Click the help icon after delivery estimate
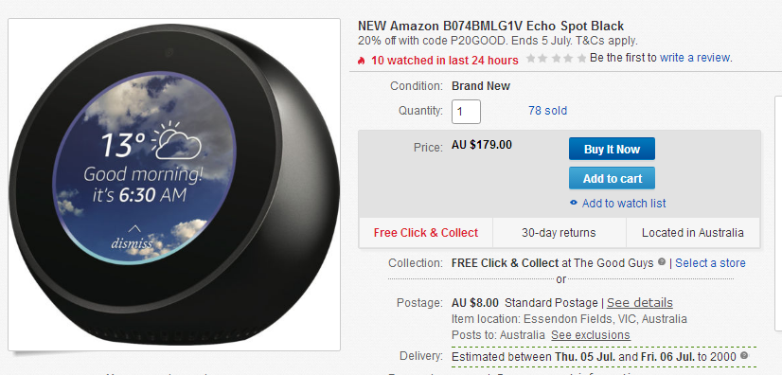The image size is (782, 375). coord(744,355)
